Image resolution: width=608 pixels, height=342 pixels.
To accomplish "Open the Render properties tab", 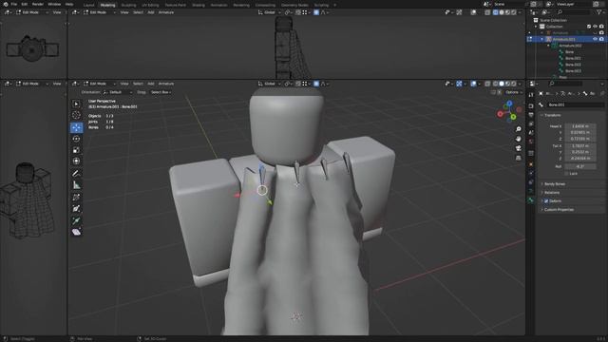I will pos(531,105).
